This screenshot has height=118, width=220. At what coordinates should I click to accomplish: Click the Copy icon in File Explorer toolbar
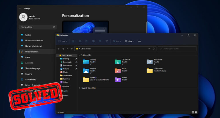[80, 41]
